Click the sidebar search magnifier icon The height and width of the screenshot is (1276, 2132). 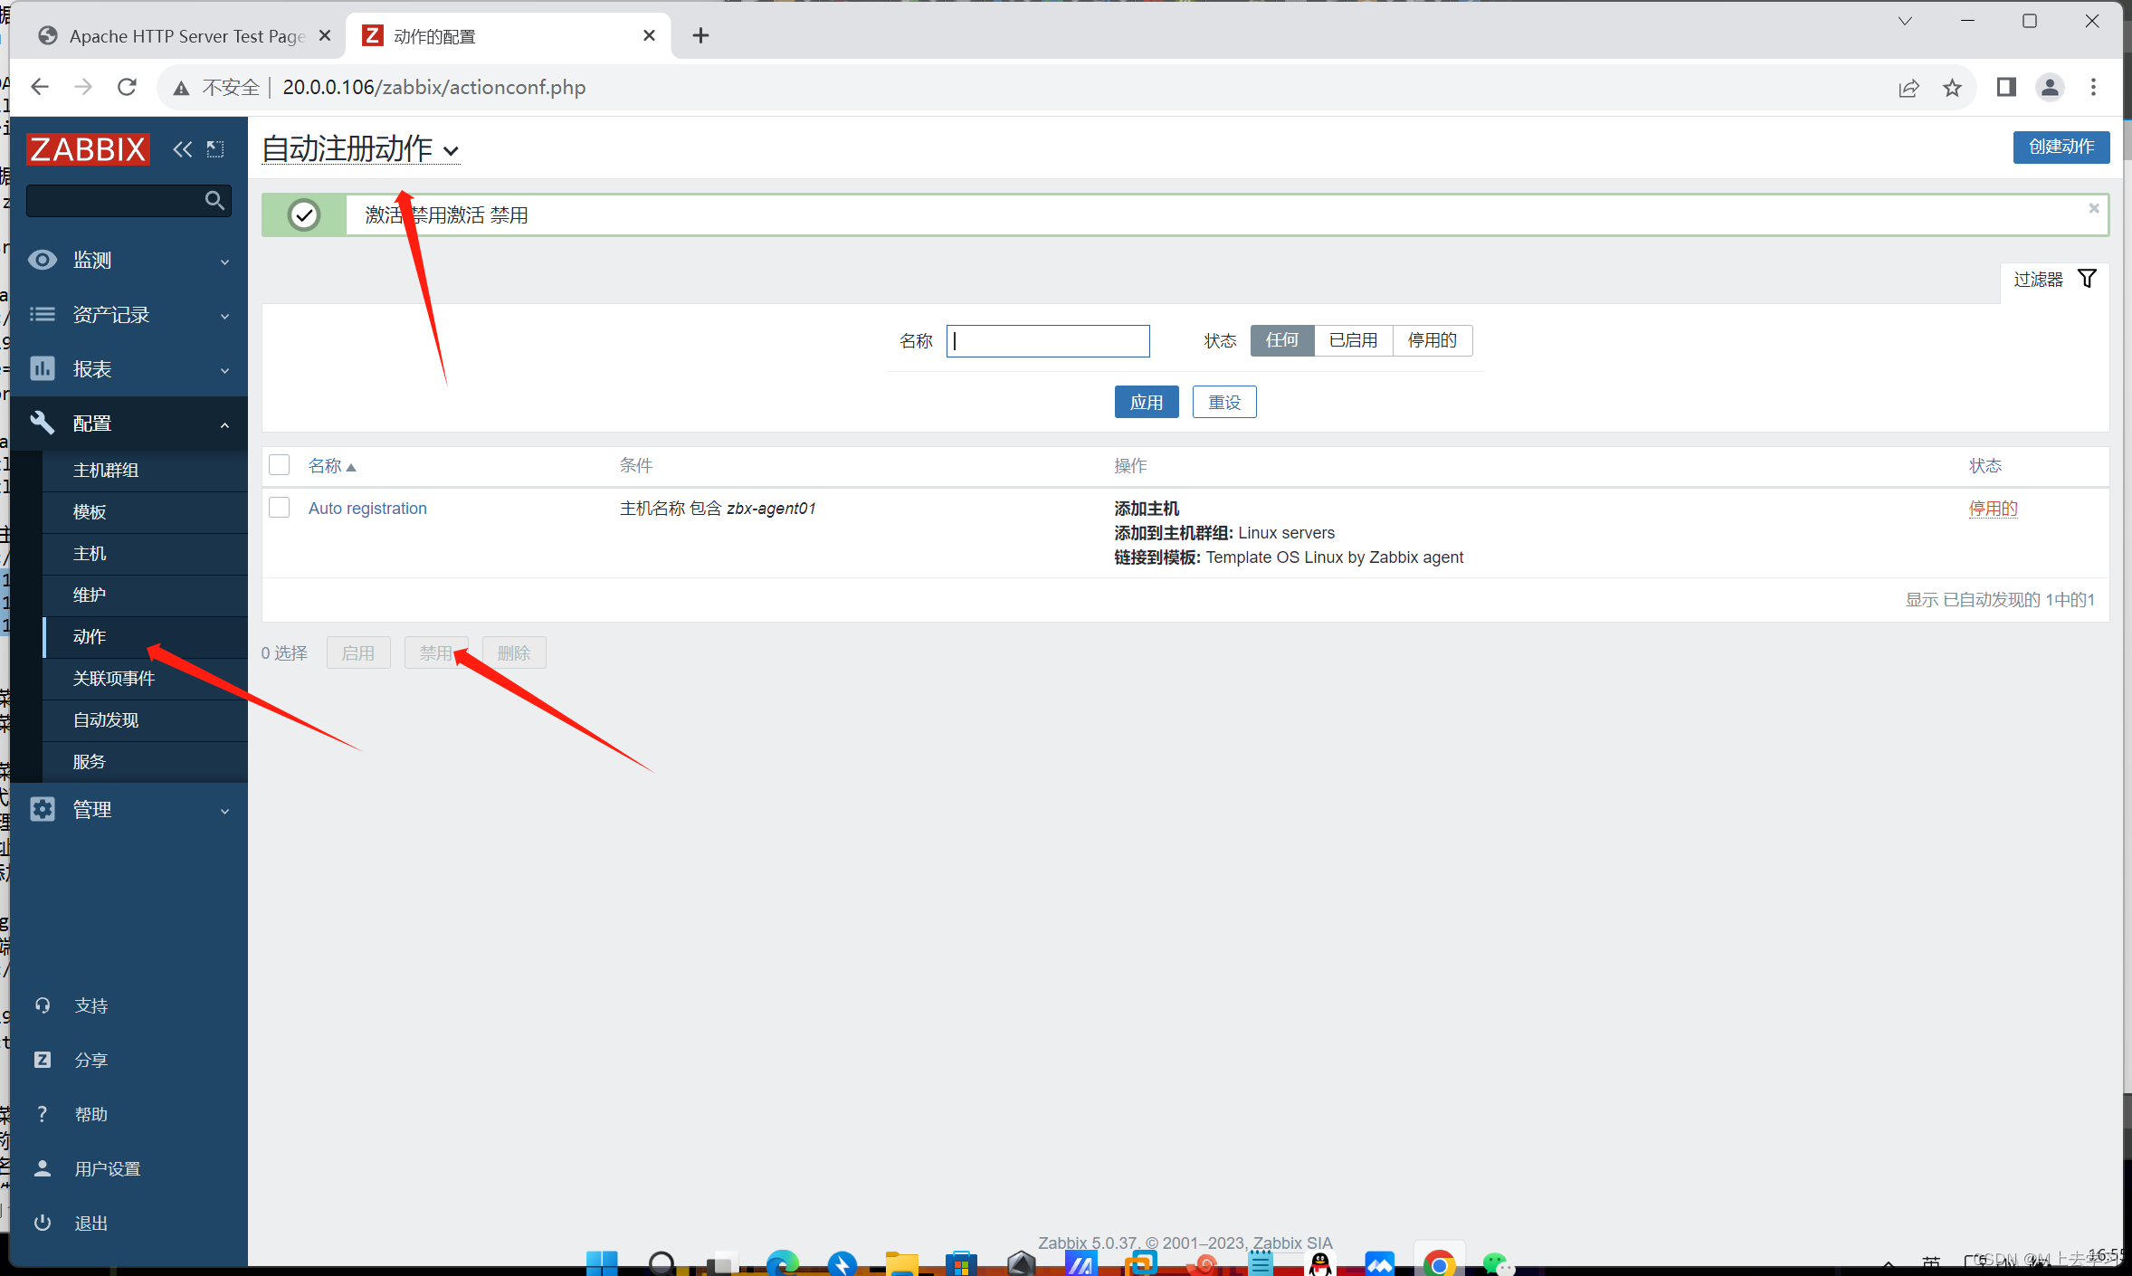tap(214, 200)
